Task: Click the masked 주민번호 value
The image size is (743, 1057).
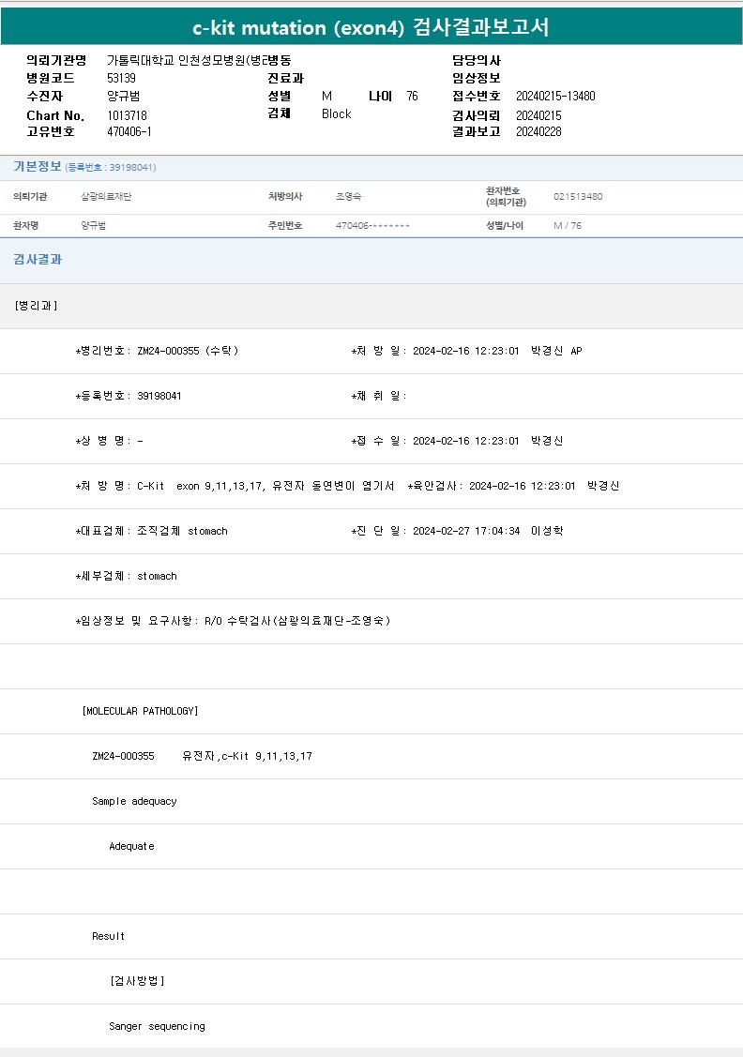Action: click(372, 226)
